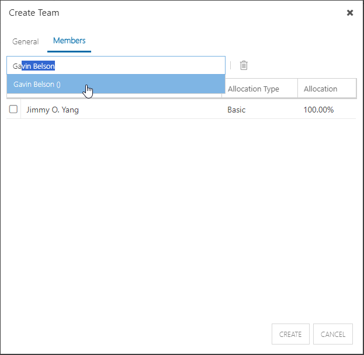Click the Create Team dialog title

click(x=34, y=13)
